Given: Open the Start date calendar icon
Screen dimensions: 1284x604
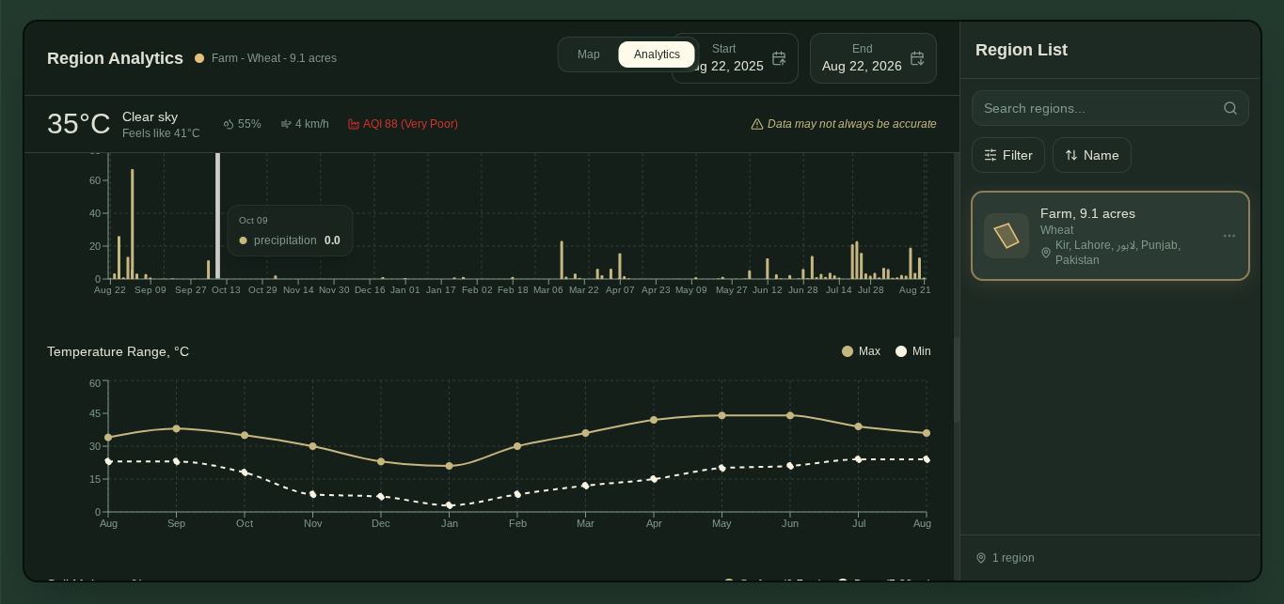Looking at the screenshot, I should [779, 58].
